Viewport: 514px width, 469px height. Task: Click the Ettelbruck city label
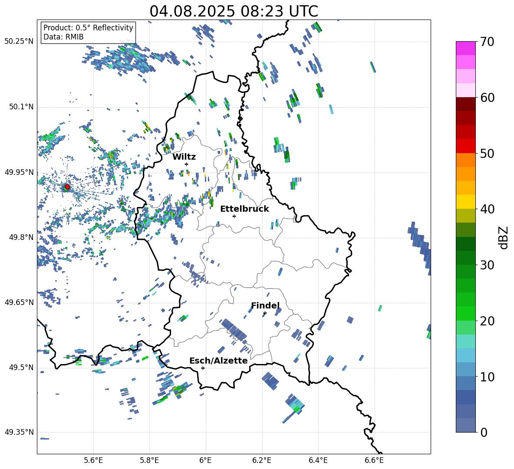coord(244,209)
